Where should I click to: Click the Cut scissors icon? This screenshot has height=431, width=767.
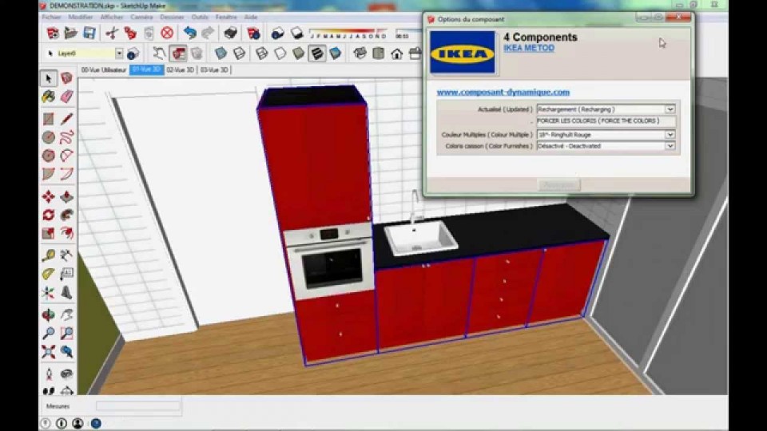coord(112,33)
